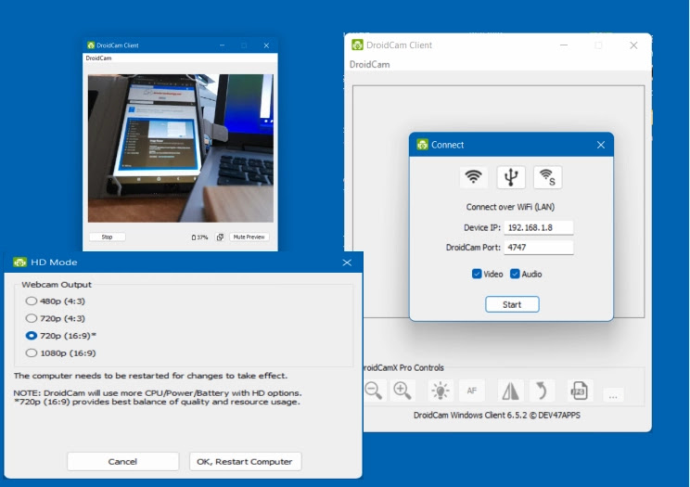Stop the video in small client window
The height and width of the screenshot is (487, 690).
point(107,237)
